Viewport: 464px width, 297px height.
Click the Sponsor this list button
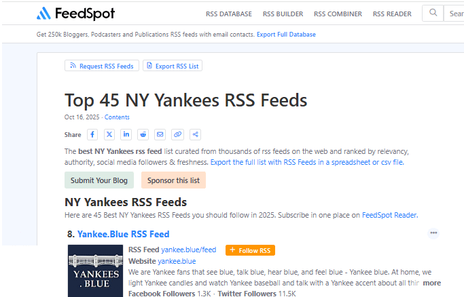click(x=173, y=180)
